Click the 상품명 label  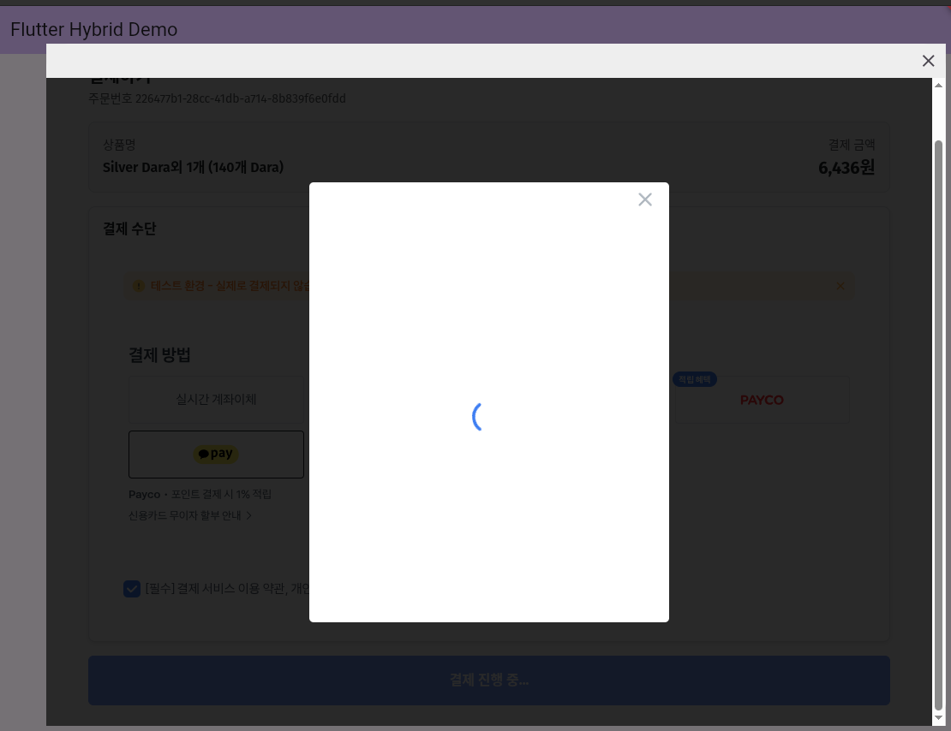[119, 145]
